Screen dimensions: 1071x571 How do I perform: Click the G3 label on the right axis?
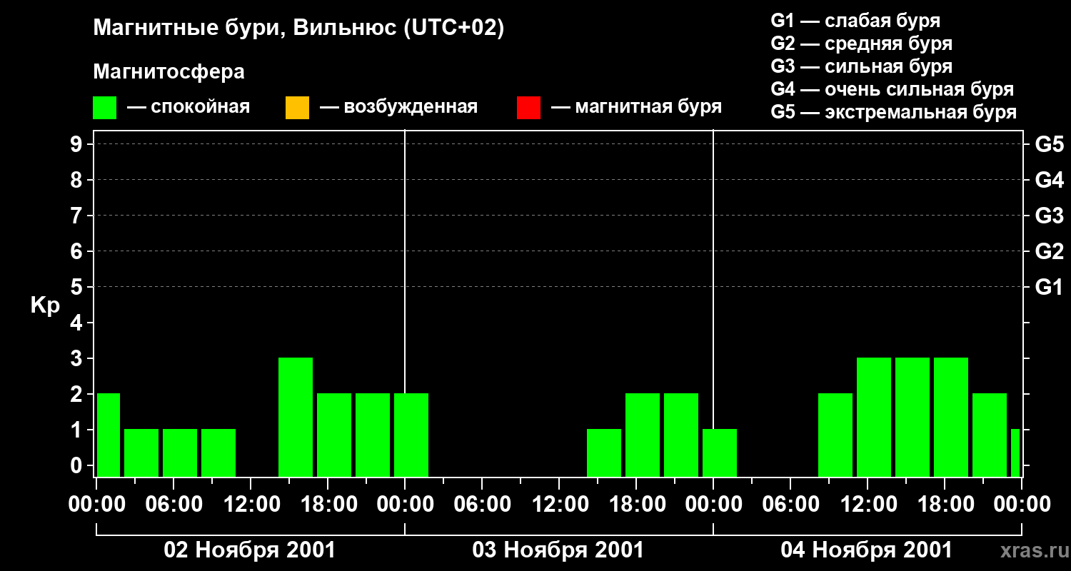tap(1049, 216)
